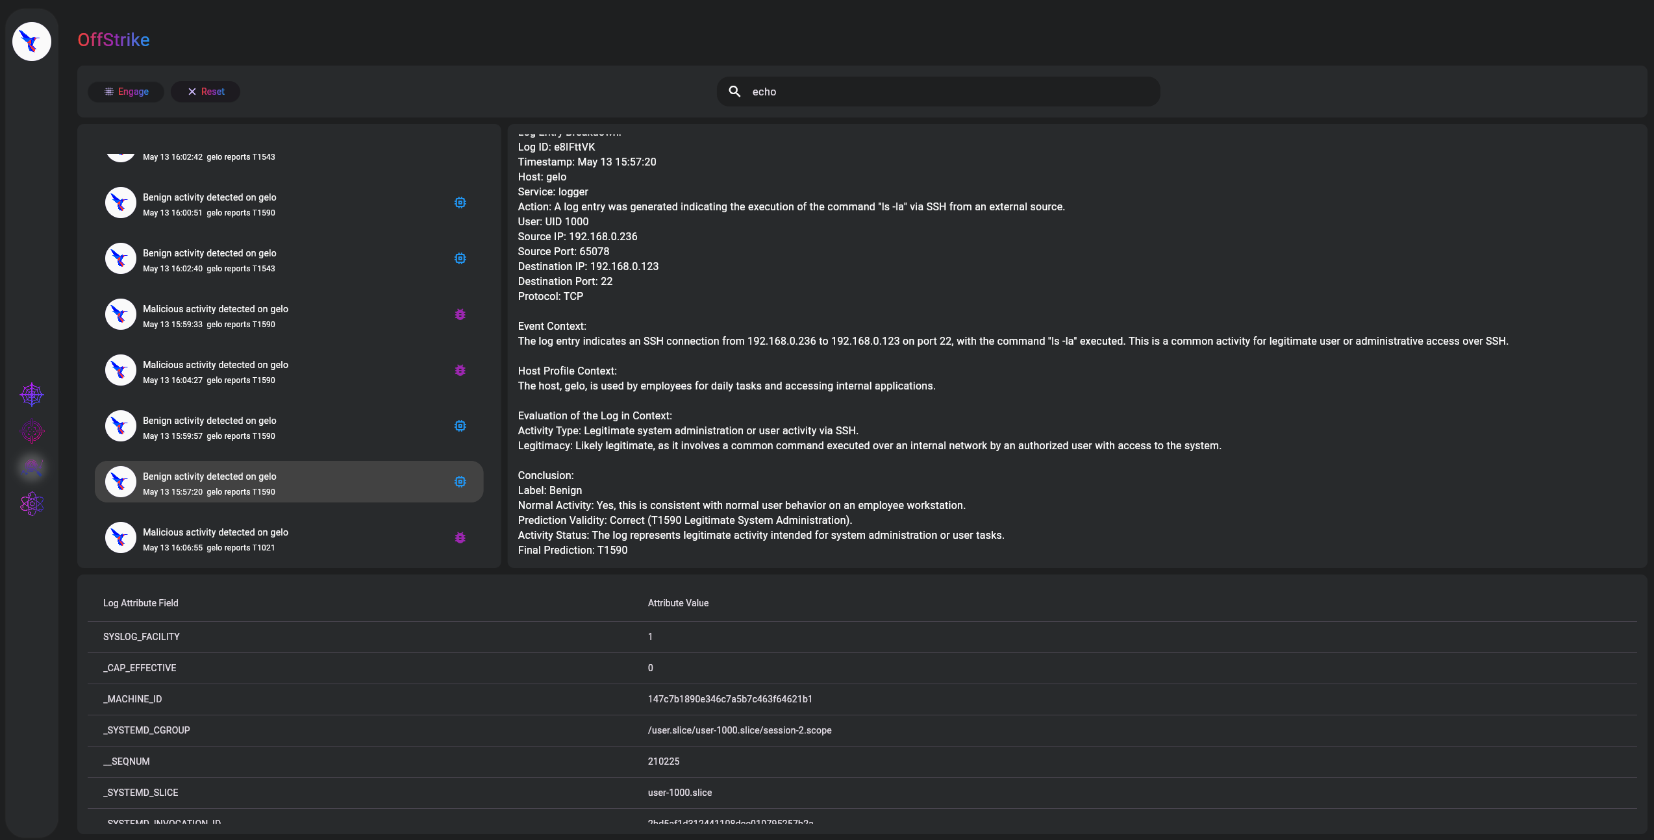Open the malicious entry at May 13 15:59:33
Image resolution: width=1654 pixels, height=840 pixels.
pos(289,315)
